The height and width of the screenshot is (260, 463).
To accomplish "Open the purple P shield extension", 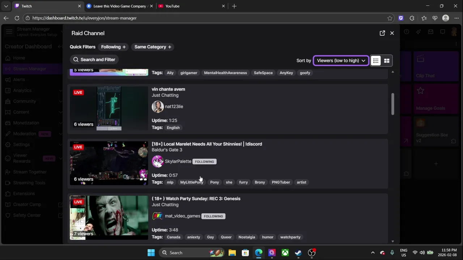I will tap(401, 18).
